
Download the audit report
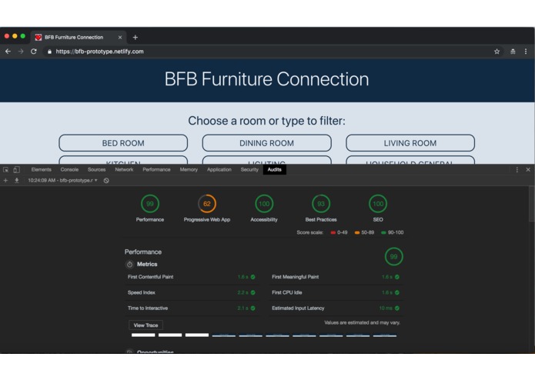[x=16, y=180]
